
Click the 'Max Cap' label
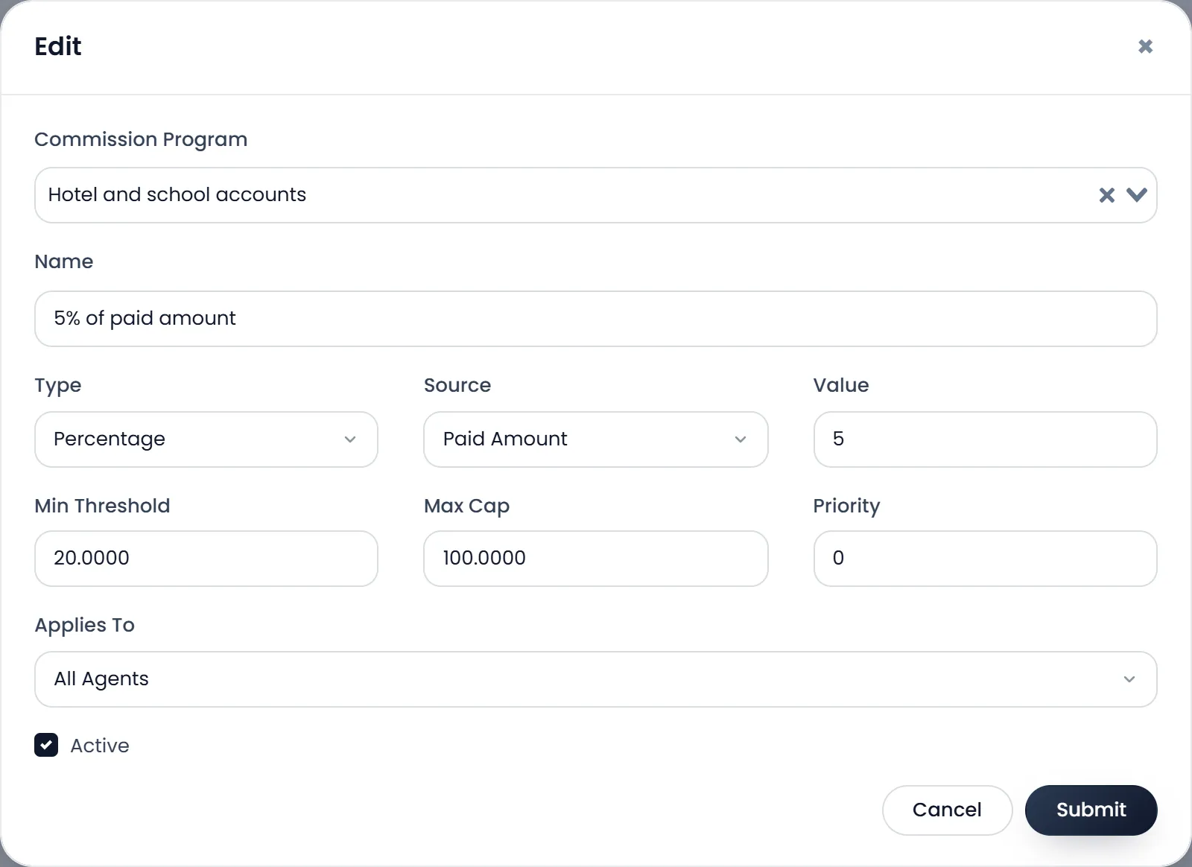(x=467, y=506)
